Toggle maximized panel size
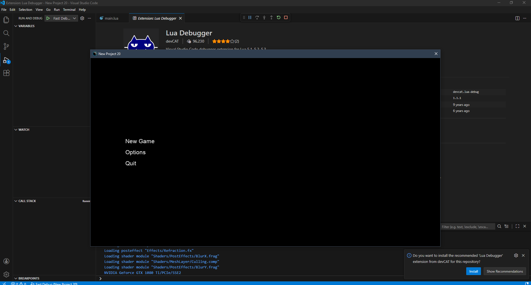 point(517,226)
